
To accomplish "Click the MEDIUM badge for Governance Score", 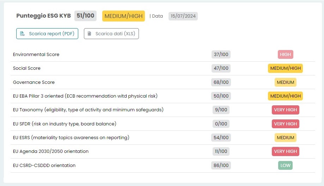I will 285,82.
